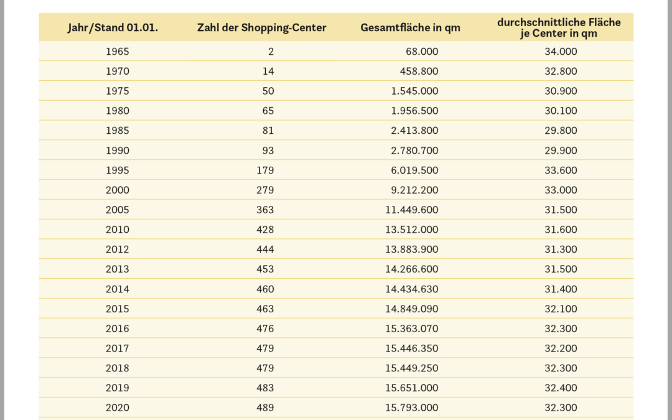Click the year 2000 cell
Viewport: 672px width, 420px height.
[118, 190]
